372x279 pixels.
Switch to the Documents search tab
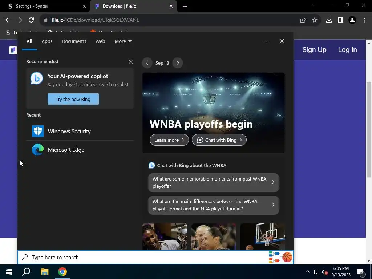point(74,41)
